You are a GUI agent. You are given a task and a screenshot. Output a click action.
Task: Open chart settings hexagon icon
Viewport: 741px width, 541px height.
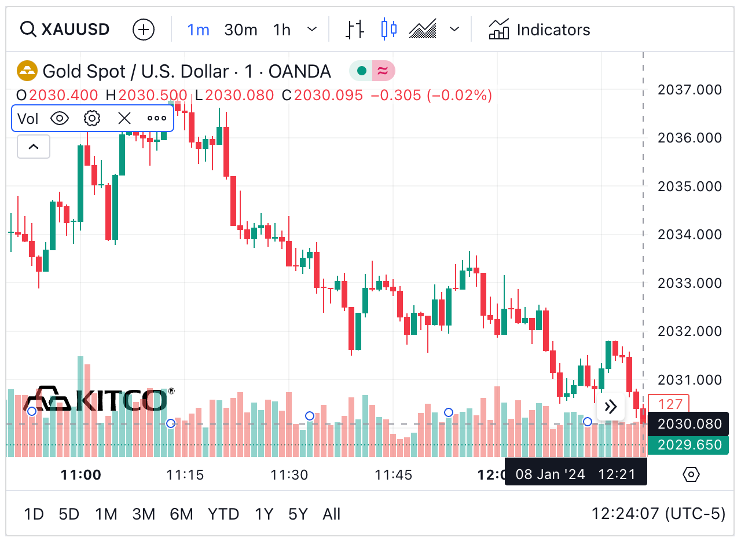pyautogui.click(x=691, y=474)
